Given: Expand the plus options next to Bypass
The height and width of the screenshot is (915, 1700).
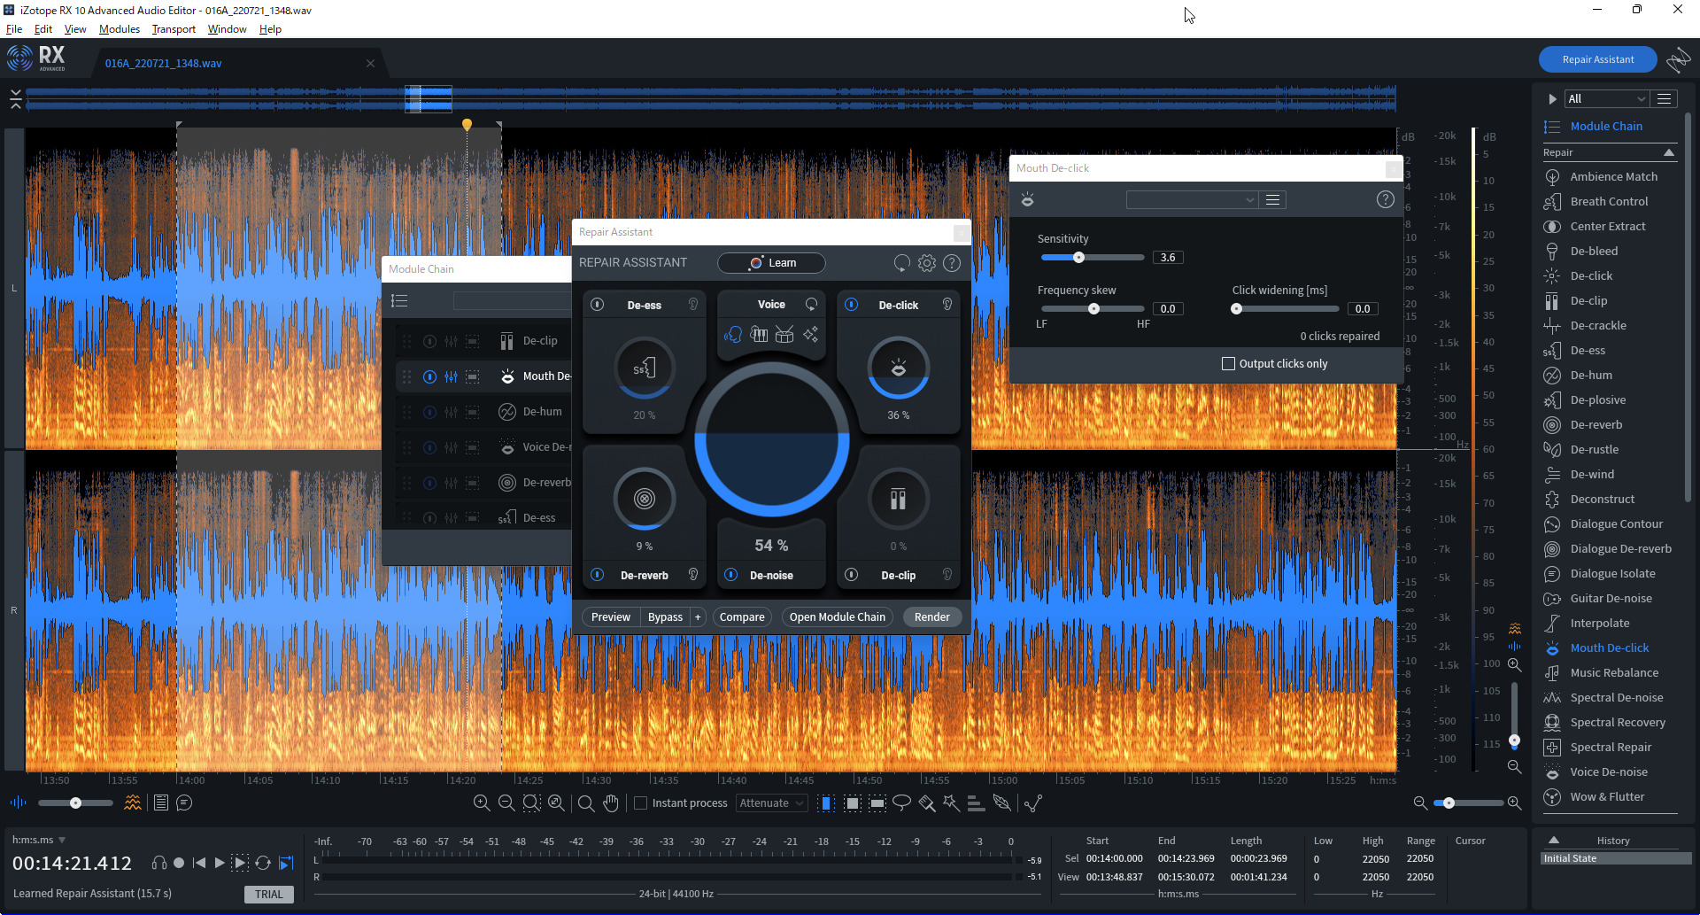Looking at the screenshot, I should (x=698, y=617).
